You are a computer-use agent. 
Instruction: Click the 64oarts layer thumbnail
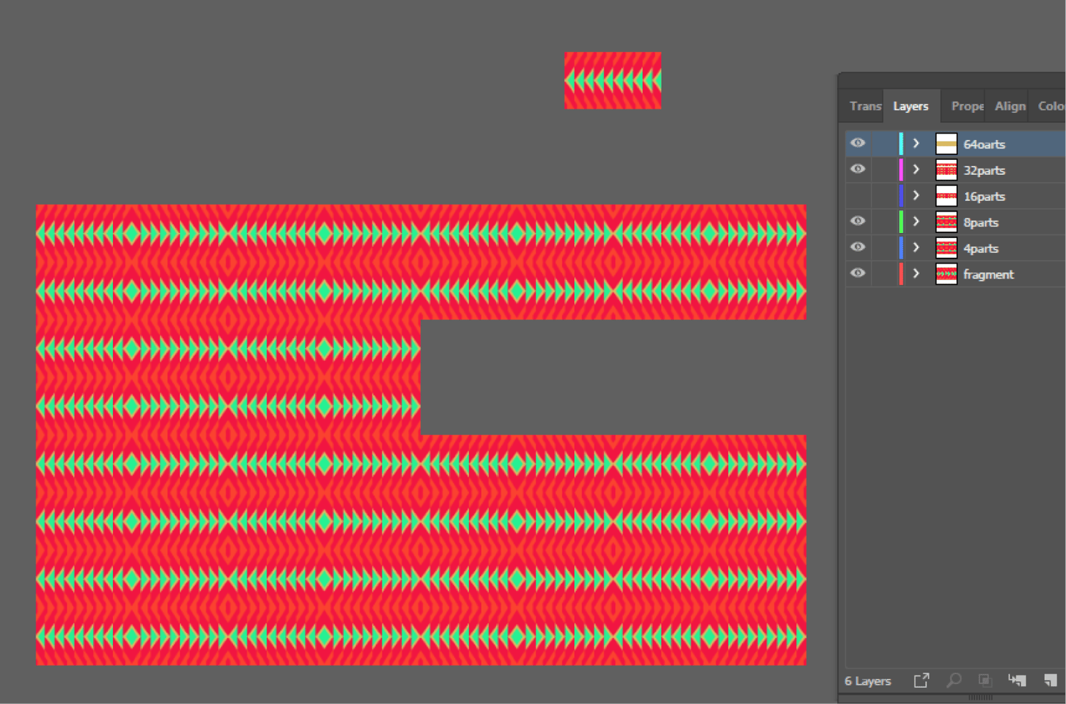[x=946, y=144]
